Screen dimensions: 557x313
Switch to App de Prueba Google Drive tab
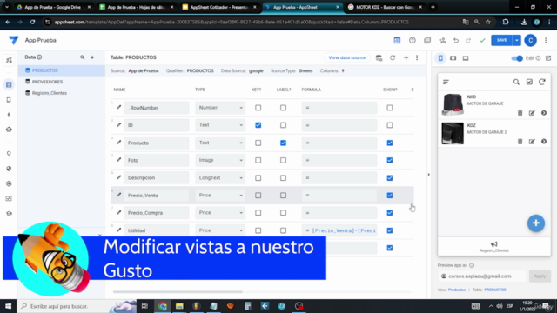pos(54,7)
